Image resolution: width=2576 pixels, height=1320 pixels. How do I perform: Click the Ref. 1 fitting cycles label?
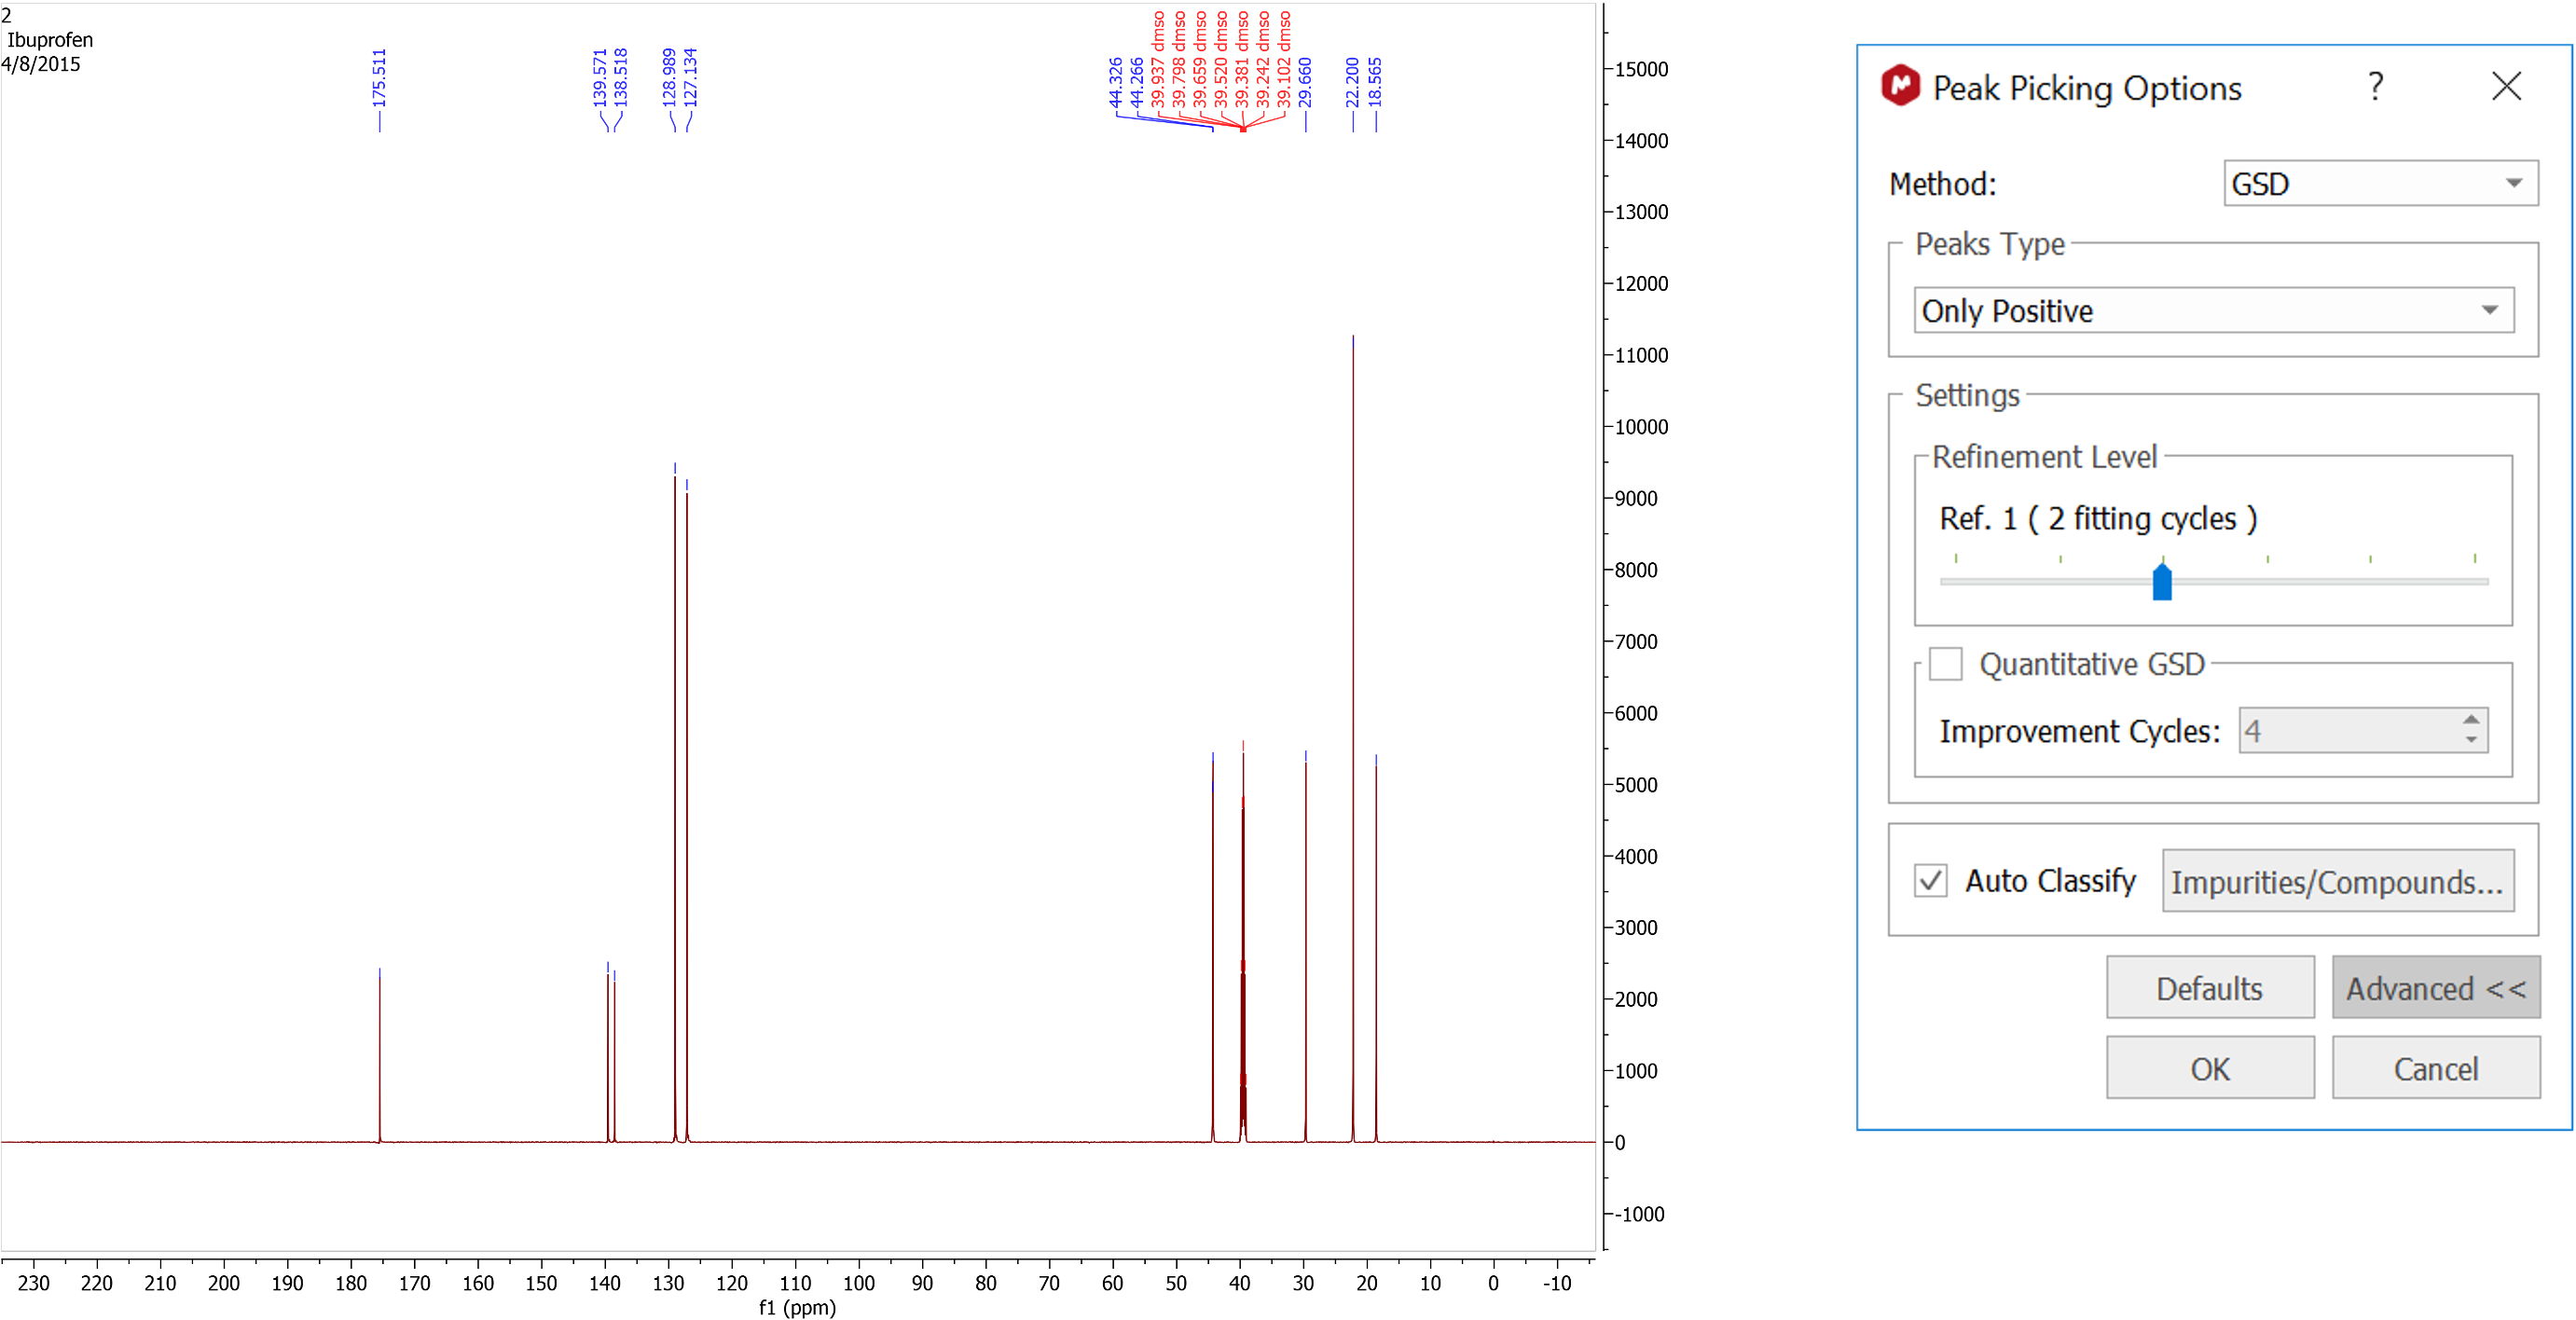(2098, 519)
